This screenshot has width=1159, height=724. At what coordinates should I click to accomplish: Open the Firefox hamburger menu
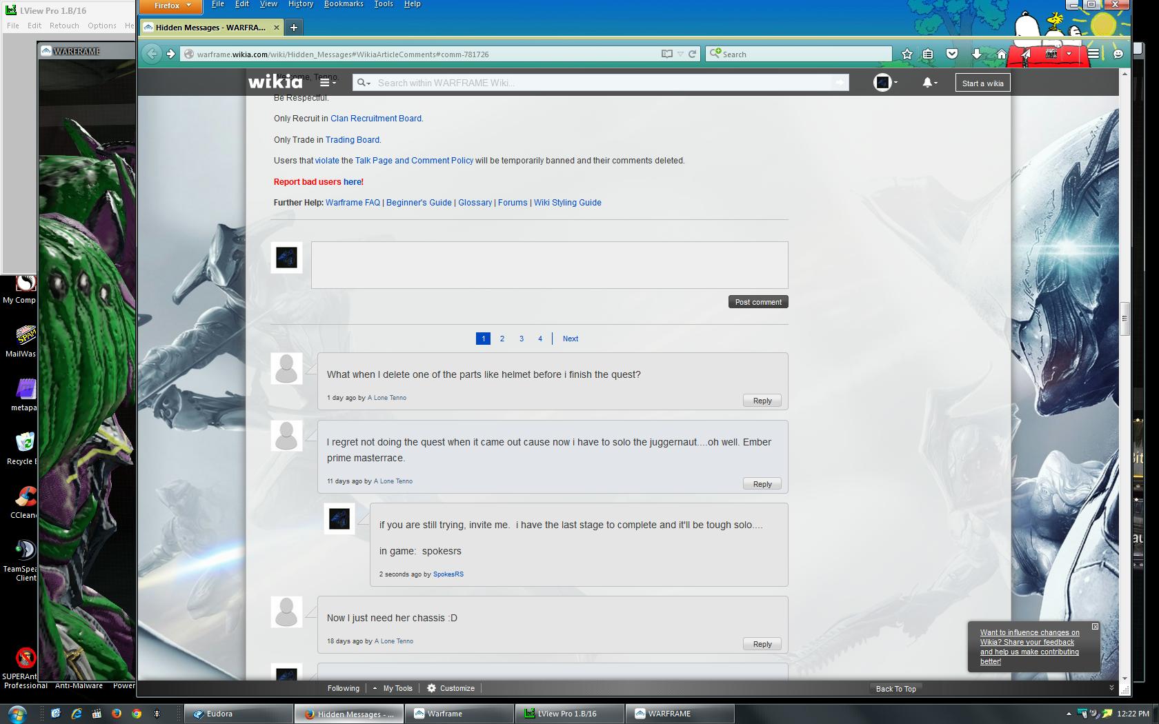[1093, 54]
